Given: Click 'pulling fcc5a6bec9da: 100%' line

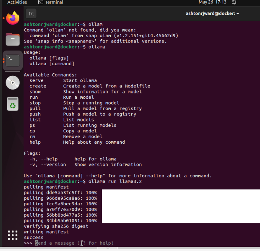Looking at the screenshot, I should click(x=60, y=204).
